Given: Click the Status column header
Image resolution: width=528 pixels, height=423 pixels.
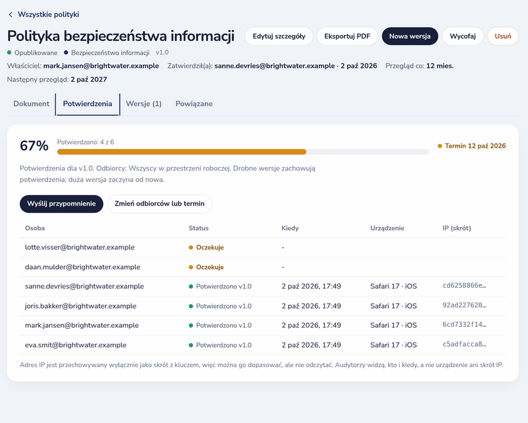Looking at the screenshot, I should pos(199,228).
